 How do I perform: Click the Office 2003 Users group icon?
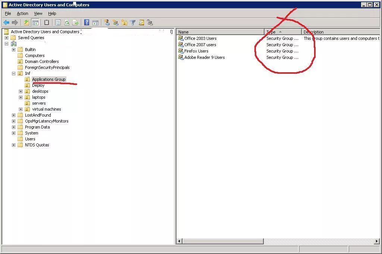(x=181, y=38)
